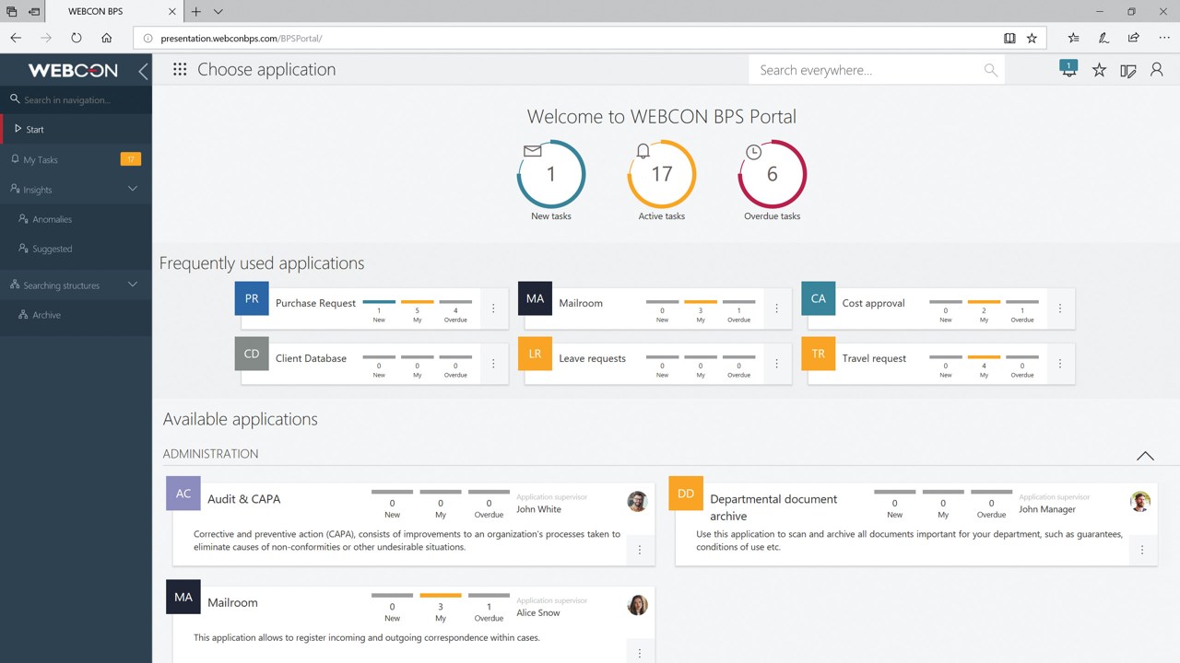Screen dimensions: 1180x663
Task: Open the three-dot menu on Audit & CAPA card
Action: pyautogui.click(x=640, y=550)
